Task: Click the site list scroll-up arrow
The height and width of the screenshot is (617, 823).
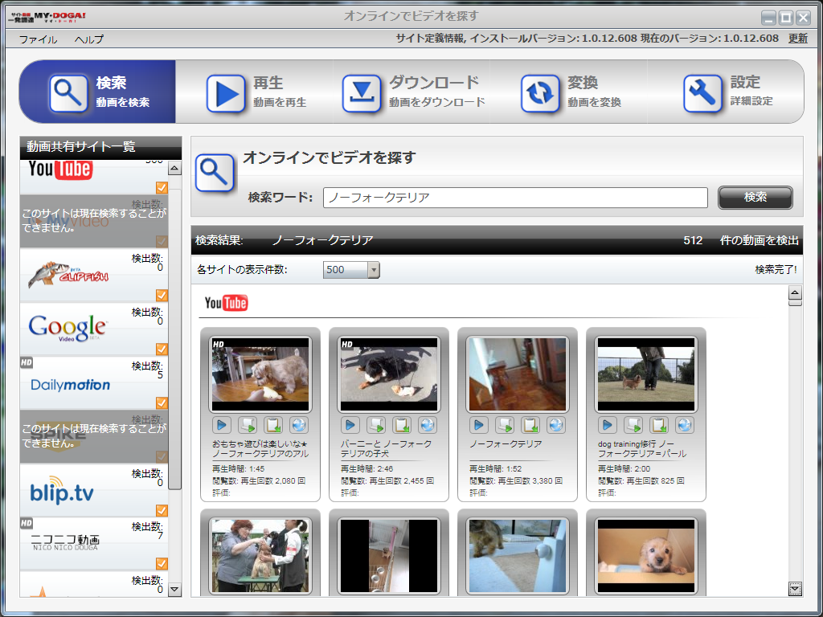Action: 174,168
